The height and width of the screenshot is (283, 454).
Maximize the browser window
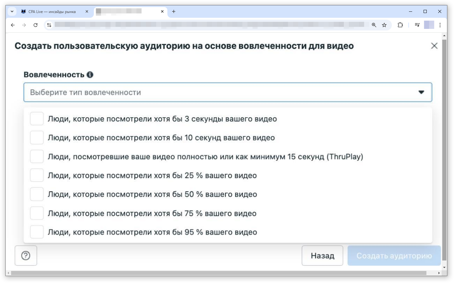425,11
